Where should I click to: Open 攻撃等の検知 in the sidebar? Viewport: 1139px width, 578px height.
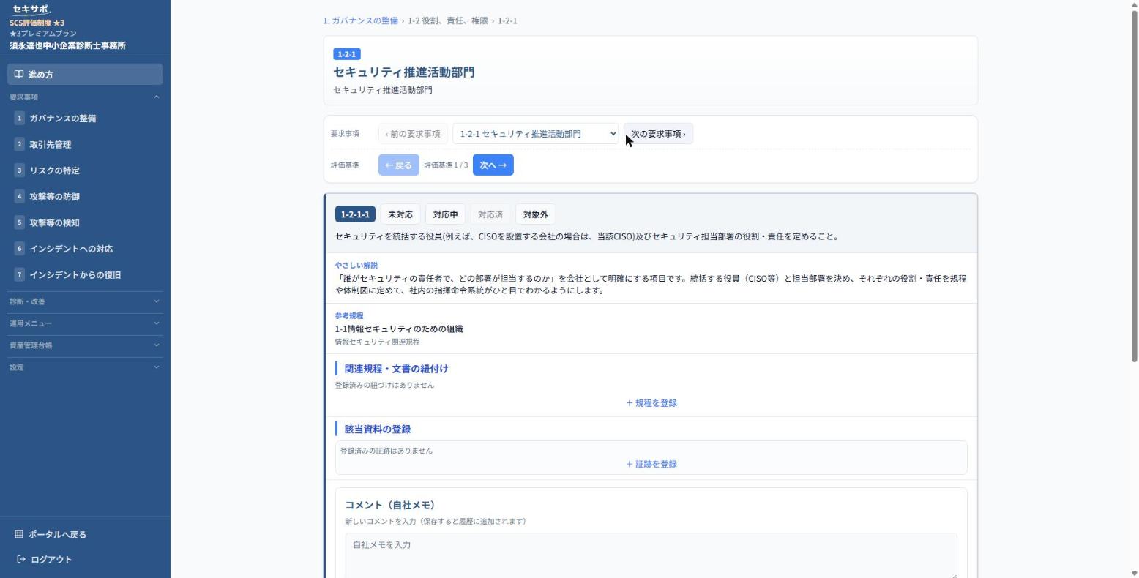(85, 222)
